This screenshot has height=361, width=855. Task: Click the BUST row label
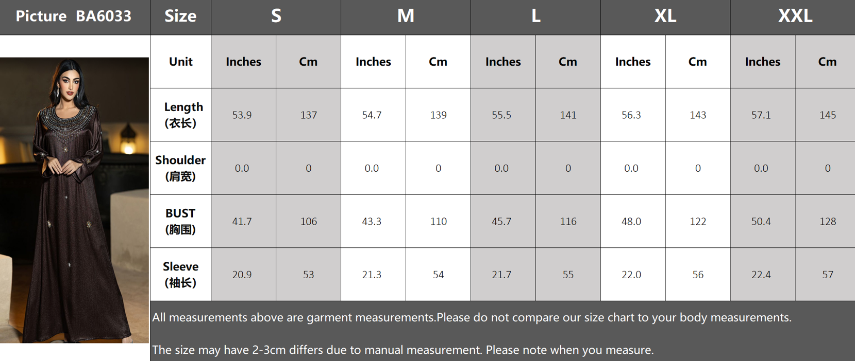click(x=180, y=221)
